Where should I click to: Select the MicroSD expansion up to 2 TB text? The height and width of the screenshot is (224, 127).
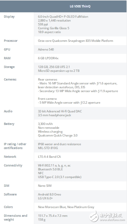pyautogui.click(x=59, y=71)
